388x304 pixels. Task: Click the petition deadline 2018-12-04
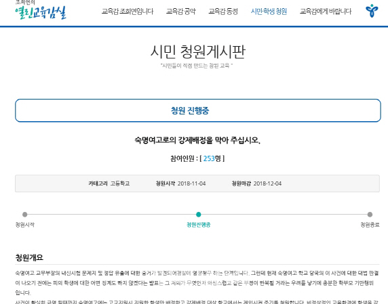click(267, 183)
